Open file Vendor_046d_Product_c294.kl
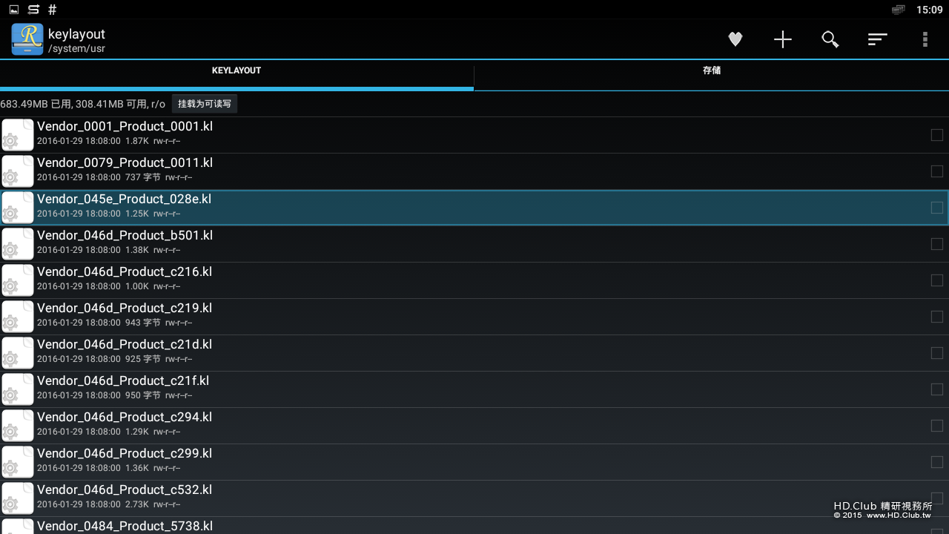949x534 pixels. coord(474,426)
